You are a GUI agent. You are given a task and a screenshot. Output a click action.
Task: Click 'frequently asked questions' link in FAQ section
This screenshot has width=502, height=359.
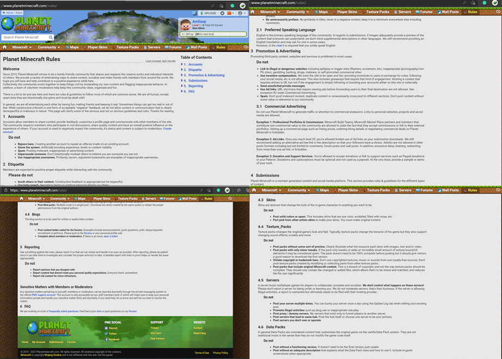[x=63, y=311]
